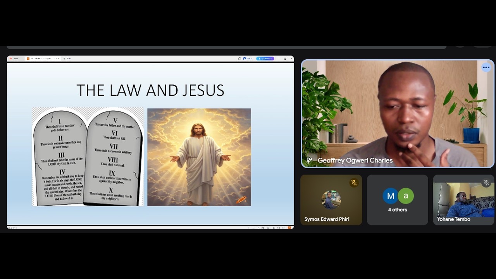This screenshot has width=496, height=279.
Task: Open the 4 others participants tile
Action: 398,200
